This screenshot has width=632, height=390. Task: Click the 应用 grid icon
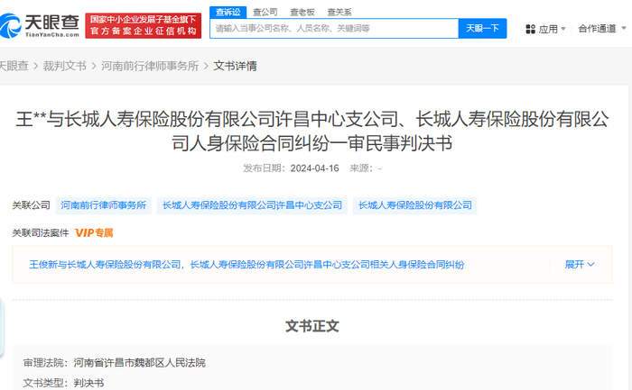pyautogui.click(x=531, y=29)
